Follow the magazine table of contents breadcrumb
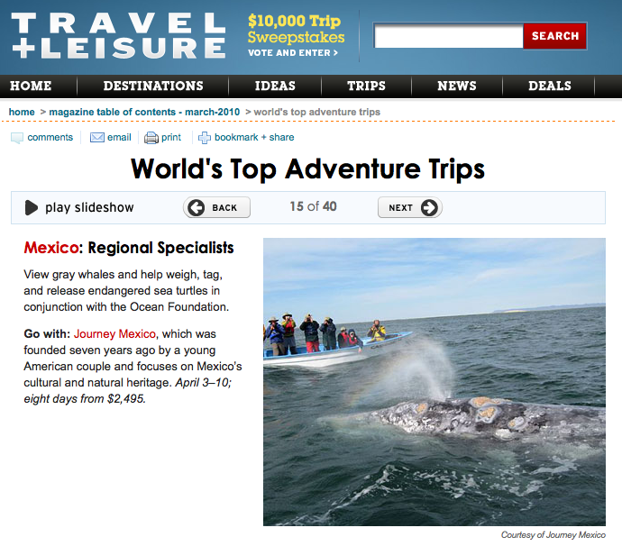Screen dimensions: 622x546 point(144,113)
